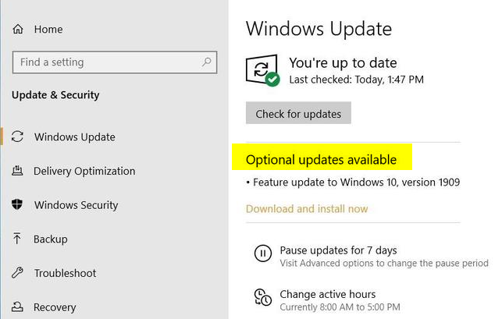Click the magnifier icon in search box
Viewport: 502px width, 319px height.
pyautogui.click(x=206, y=62)
